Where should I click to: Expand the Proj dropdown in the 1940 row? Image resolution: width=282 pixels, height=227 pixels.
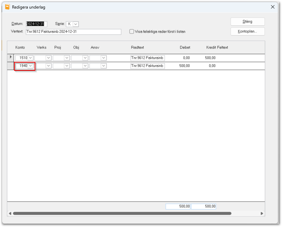point(67,66)
